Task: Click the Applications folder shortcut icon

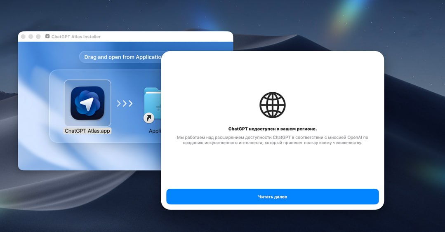Action: [153, 105]
